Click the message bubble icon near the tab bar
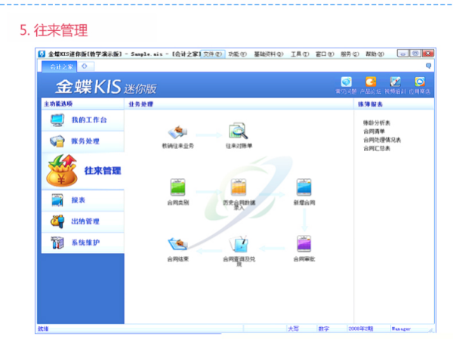The width and height of the screenshot is (453, 340). coord(428,66)
